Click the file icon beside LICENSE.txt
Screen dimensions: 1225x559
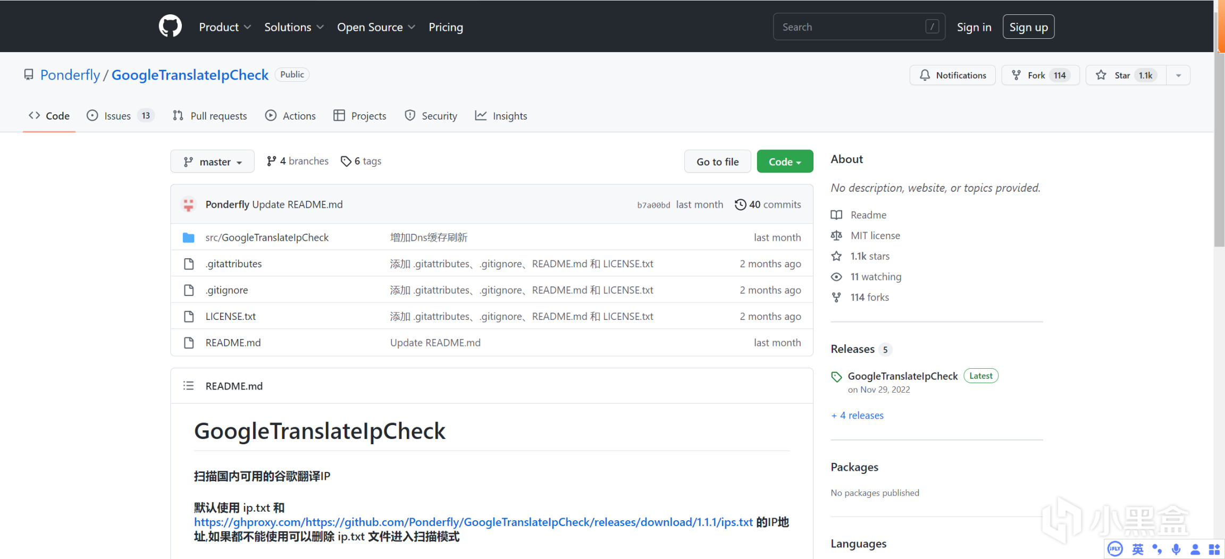pos(188,317)
